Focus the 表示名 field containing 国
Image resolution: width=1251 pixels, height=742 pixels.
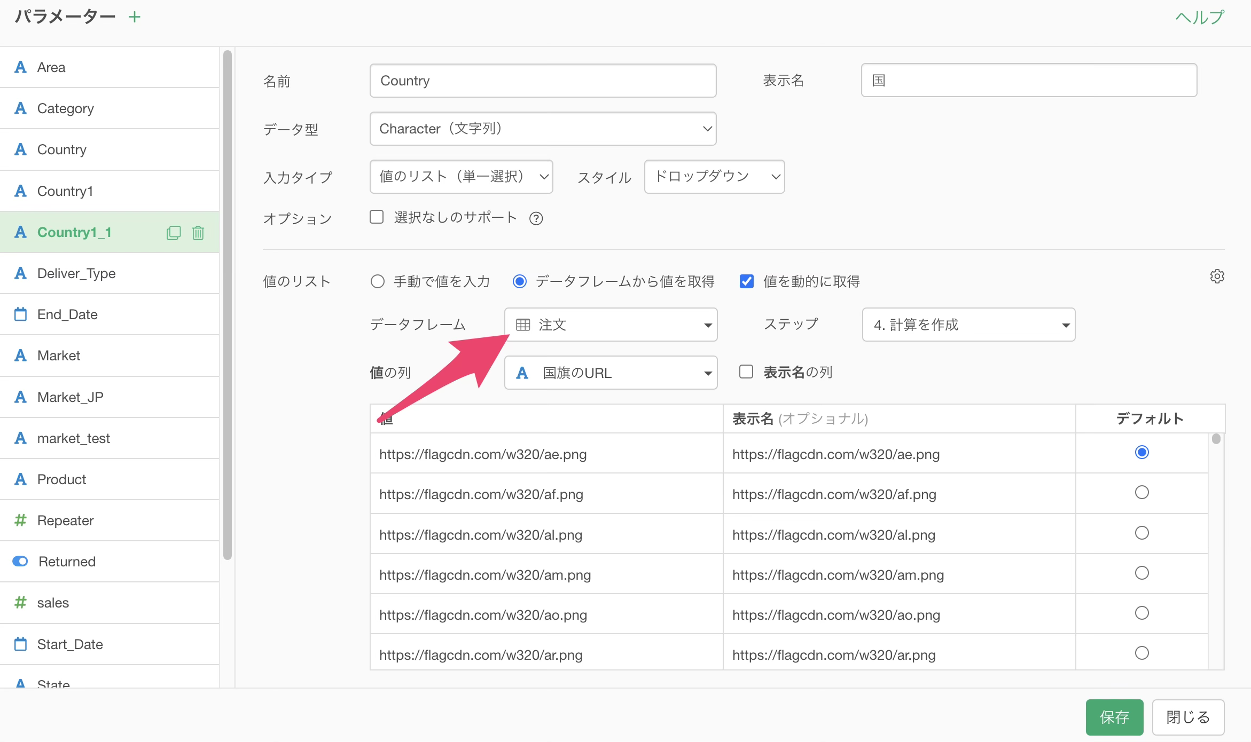[1029, 80]
